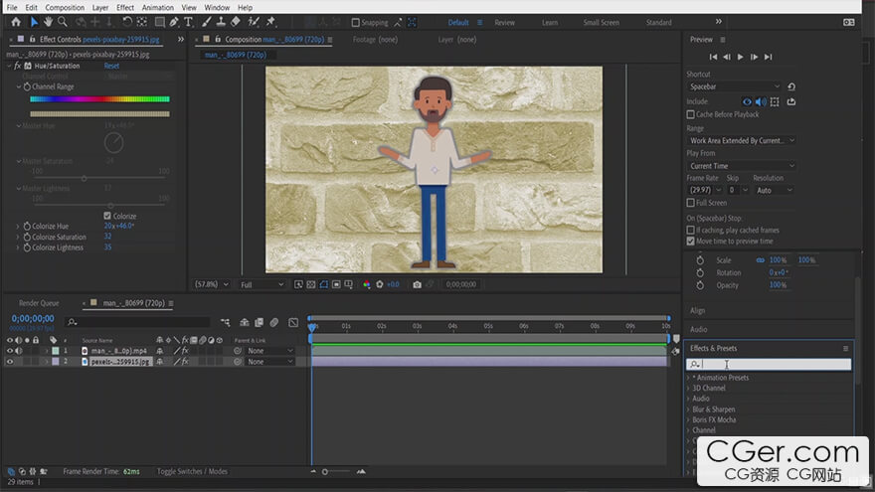This screenshot has height=492, width=875.
Task: Enable Cache Before Playback checkbox
Action: [x=690, y=114]
